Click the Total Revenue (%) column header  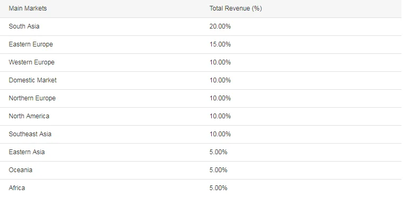click(x=236, y=8)
